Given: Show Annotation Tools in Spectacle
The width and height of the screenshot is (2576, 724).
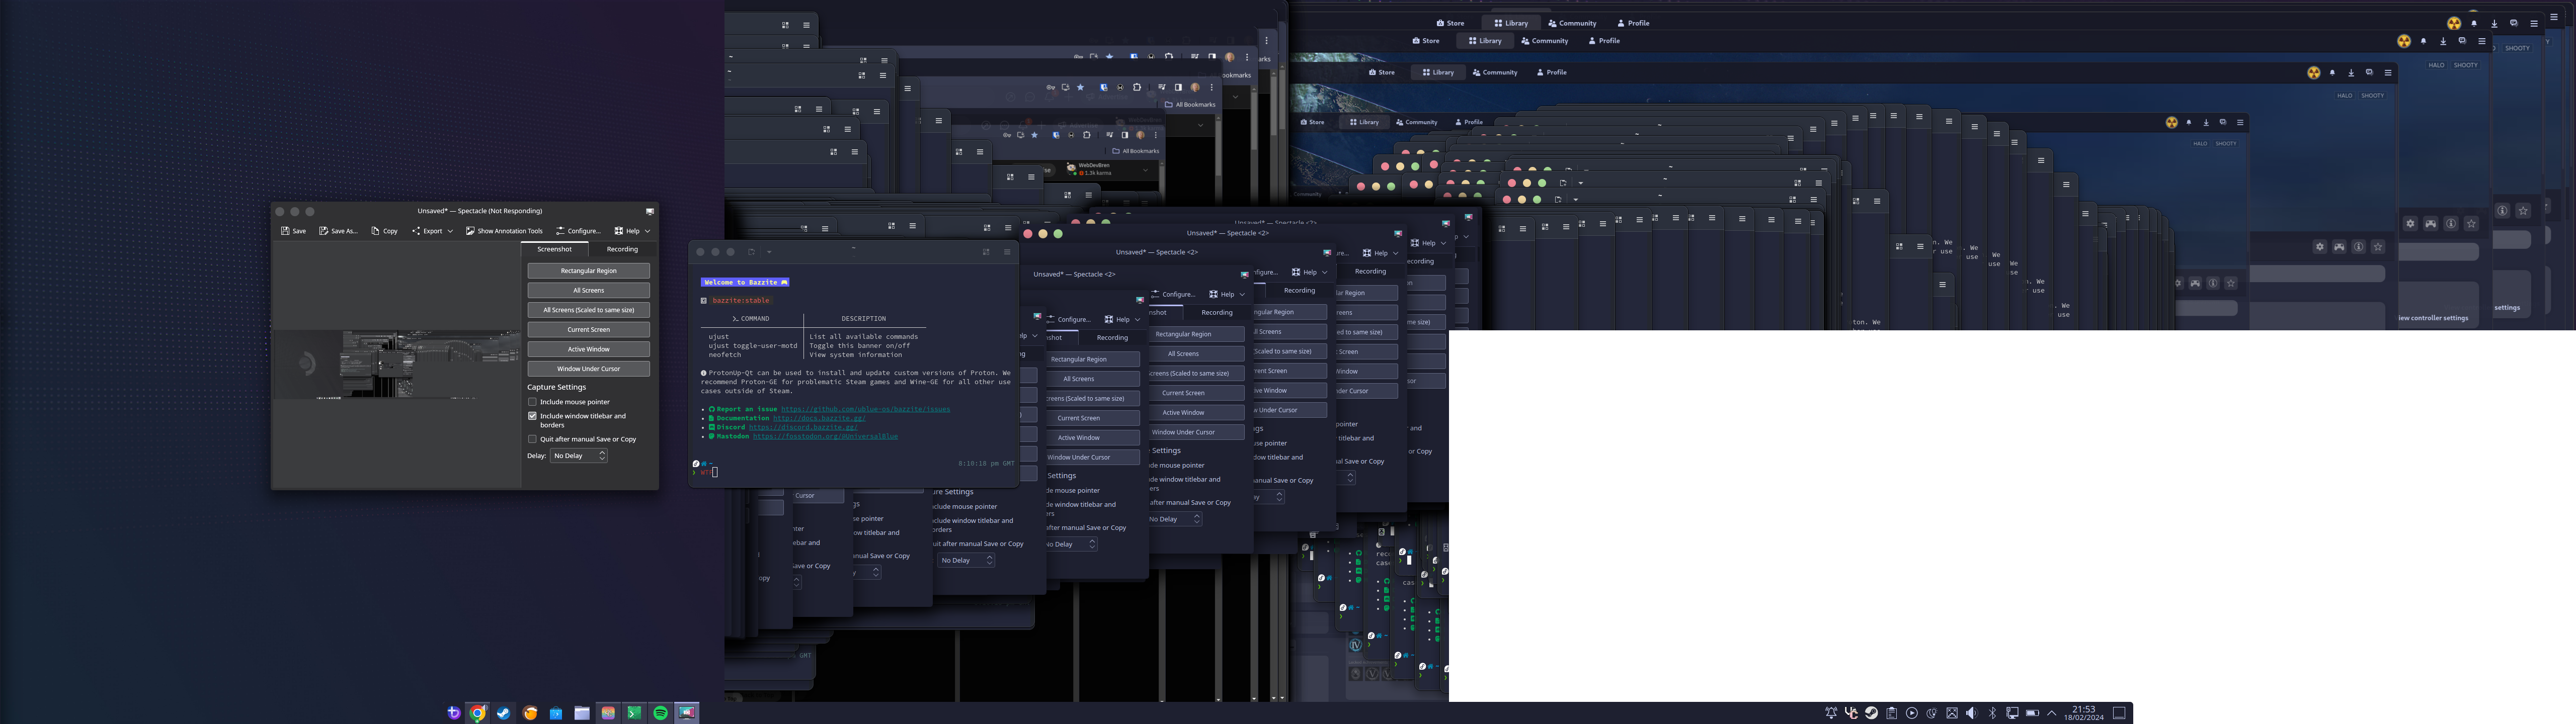Looking at the screenshot, I should (504, 231).
